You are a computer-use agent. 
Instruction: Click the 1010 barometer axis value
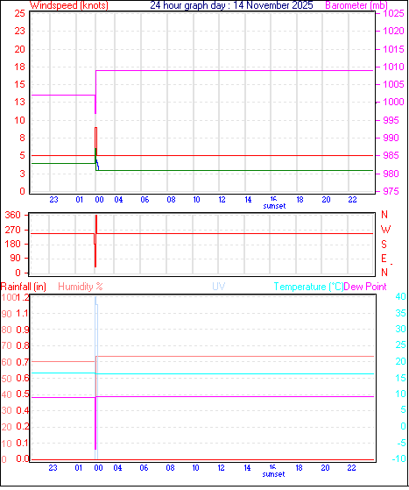(393, 67)
